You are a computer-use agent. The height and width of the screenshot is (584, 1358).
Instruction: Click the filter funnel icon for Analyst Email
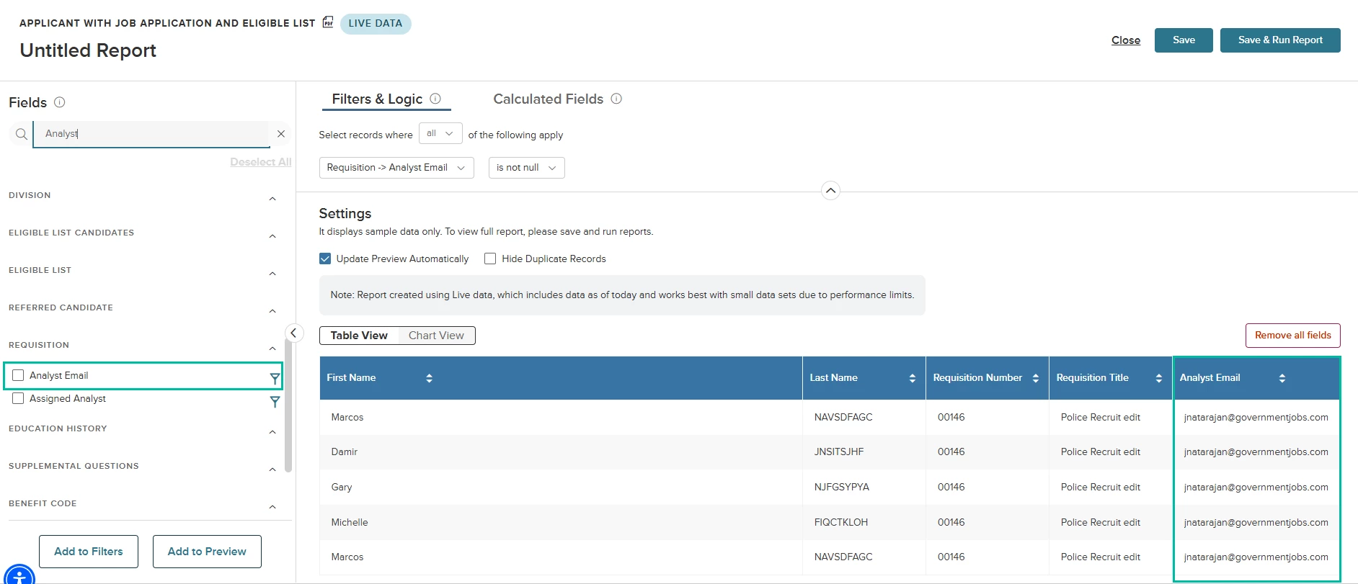[x=275, y=378]
